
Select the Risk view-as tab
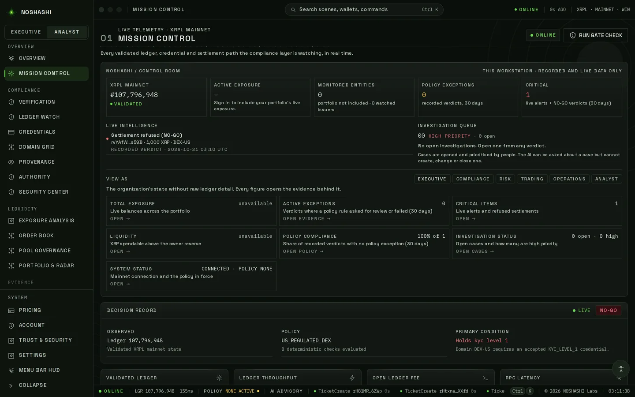click(505, 179)
